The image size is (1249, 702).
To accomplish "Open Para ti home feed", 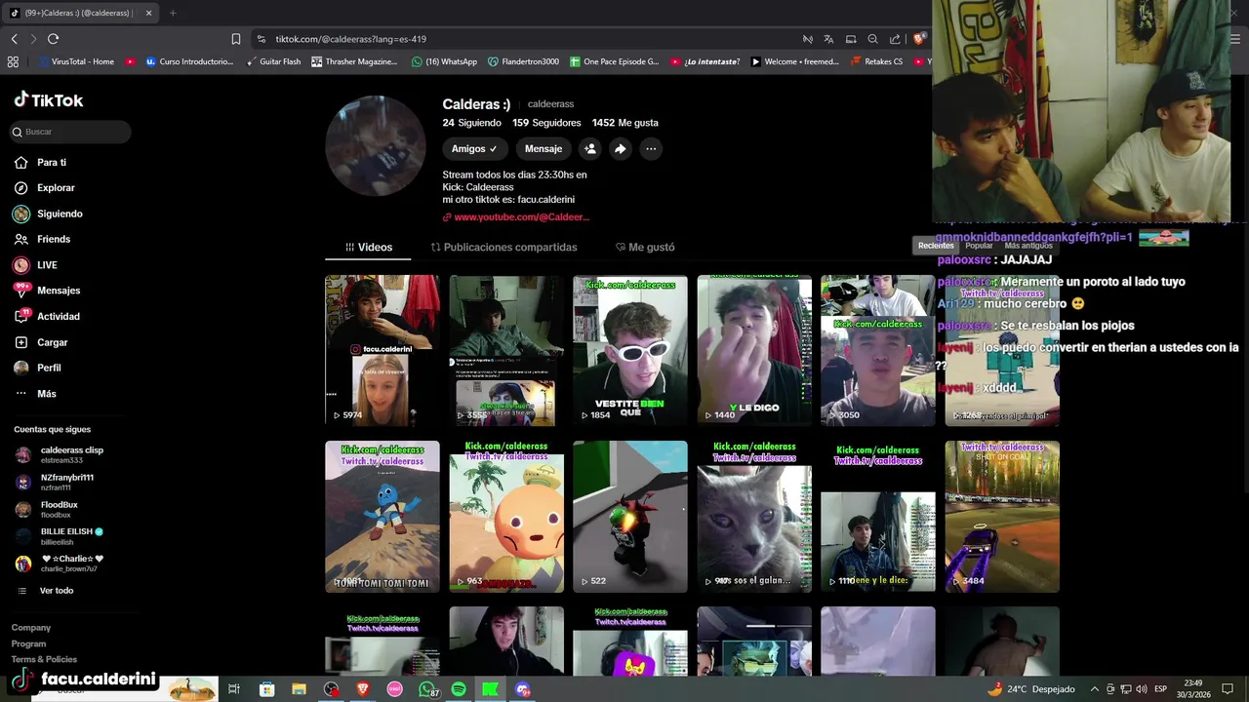I will (40, 163).
